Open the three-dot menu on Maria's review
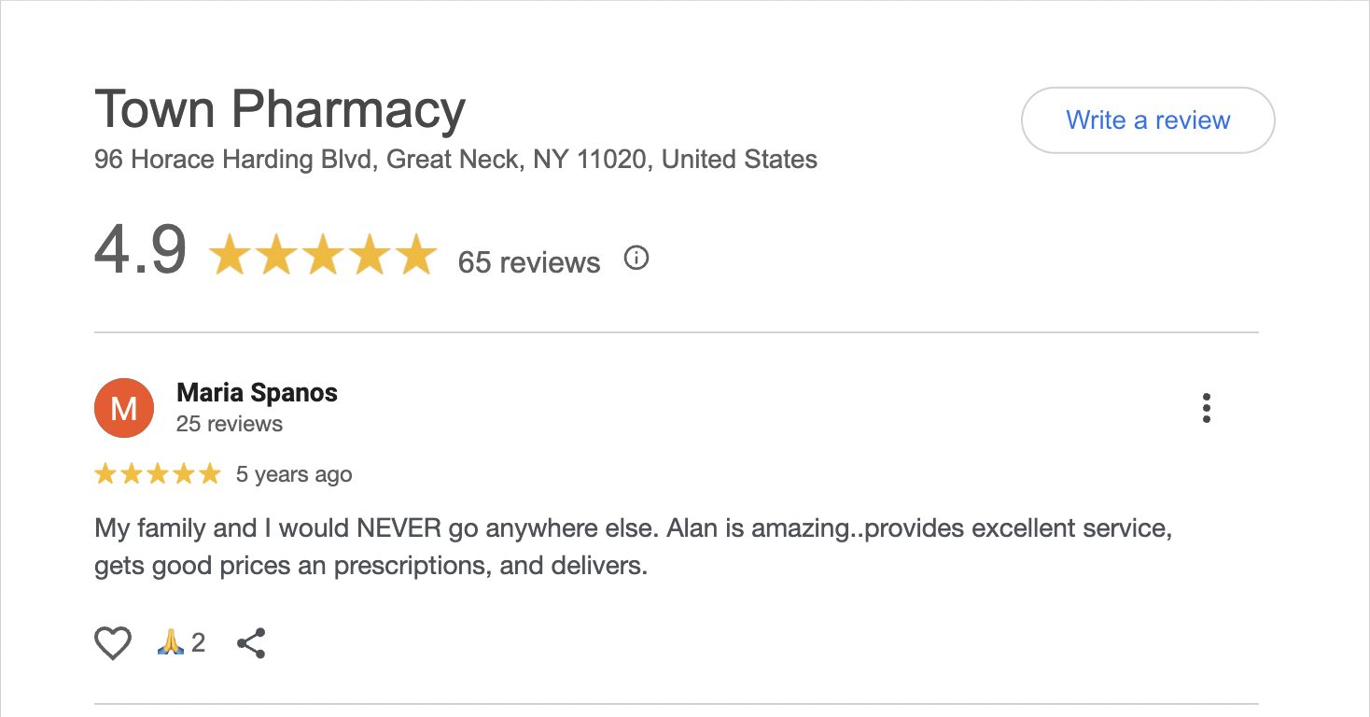 click(1207, 409)
